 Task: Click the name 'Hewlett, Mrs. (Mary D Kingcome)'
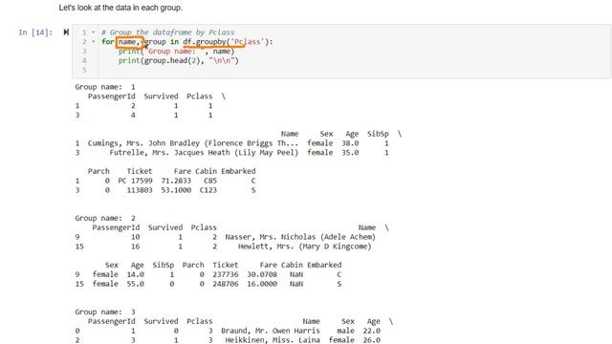[304, 247]
